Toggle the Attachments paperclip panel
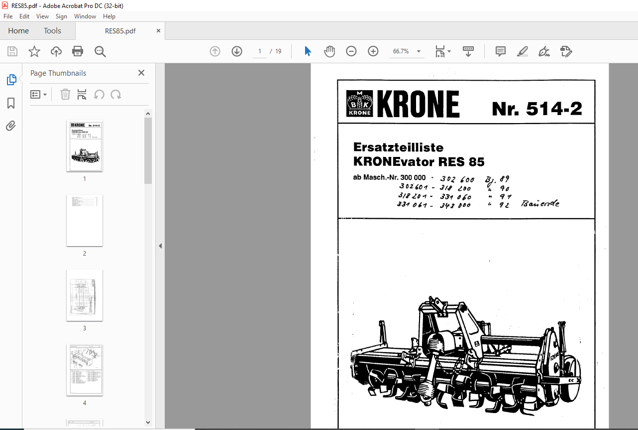The width and height of the screenshot is (638, 430). pyautogui.click(x=11, y=126)
